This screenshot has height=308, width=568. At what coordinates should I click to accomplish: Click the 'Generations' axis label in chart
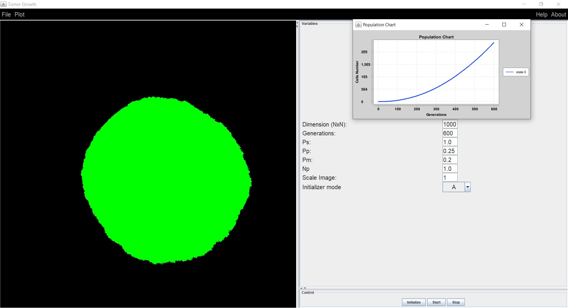(x=436, y=115)
